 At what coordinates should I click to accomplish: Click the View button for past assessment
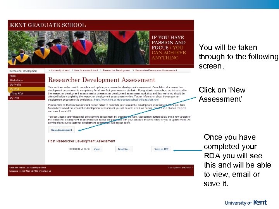[x=96, y=149]
